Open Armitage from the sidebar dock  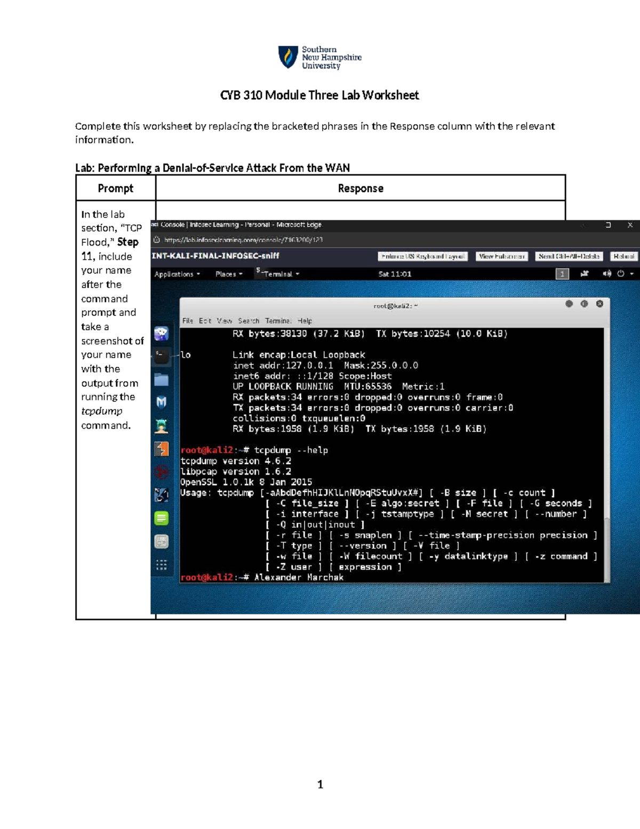163,424
